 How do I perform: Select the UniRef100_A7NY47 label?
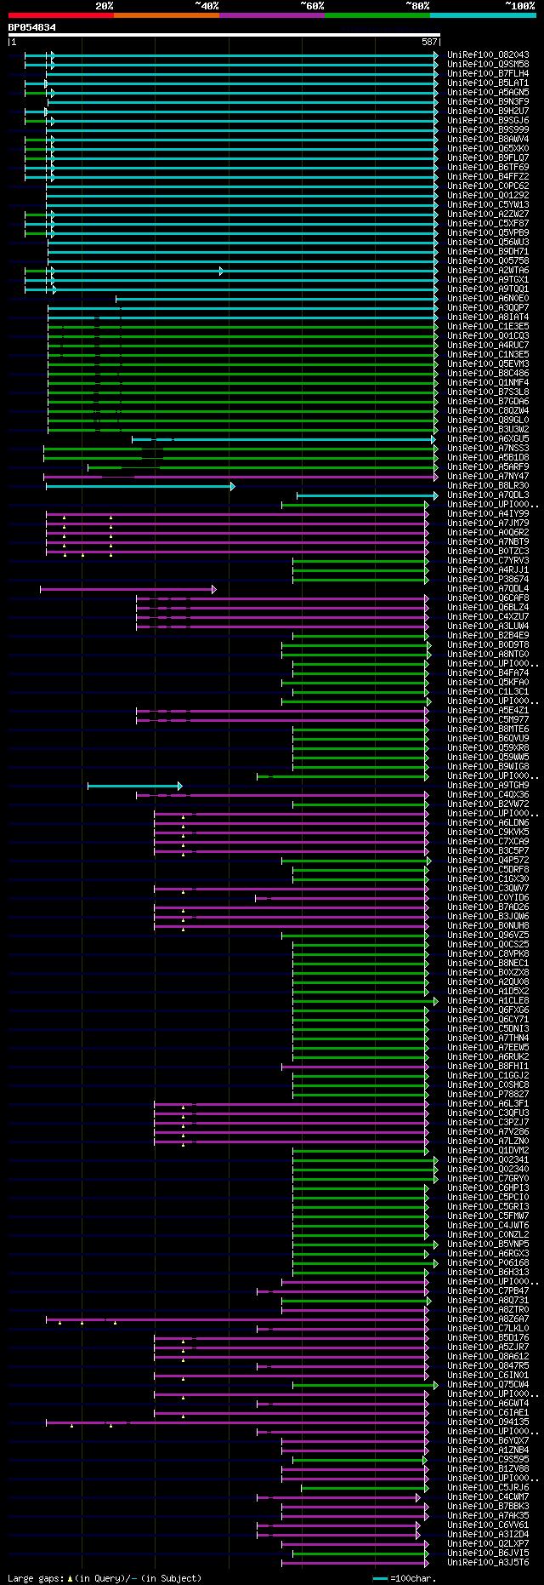(x=488, y=476)
